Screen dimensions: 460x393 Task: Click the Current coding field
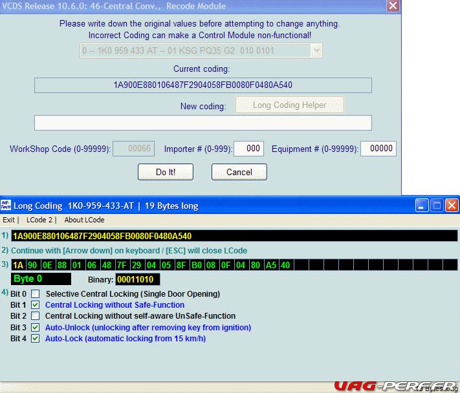coord(203,85)
